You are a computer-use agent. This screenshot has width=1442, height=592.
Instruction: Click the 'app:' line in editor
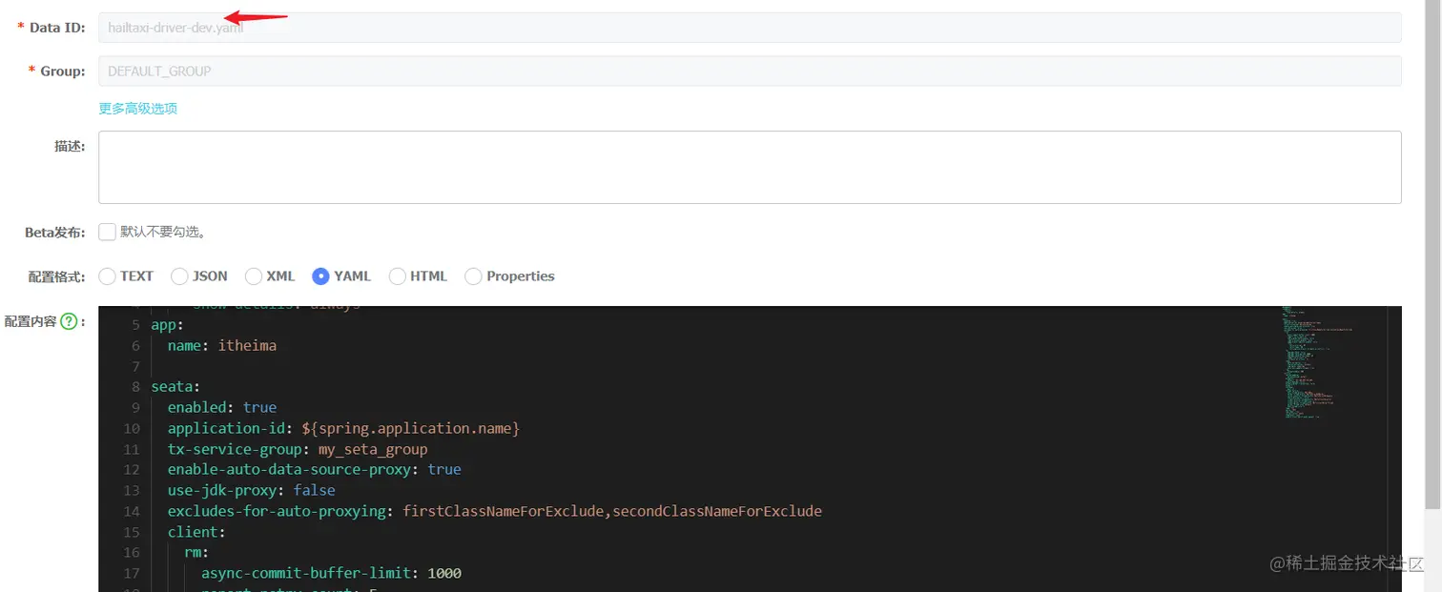tap(167, 325)
